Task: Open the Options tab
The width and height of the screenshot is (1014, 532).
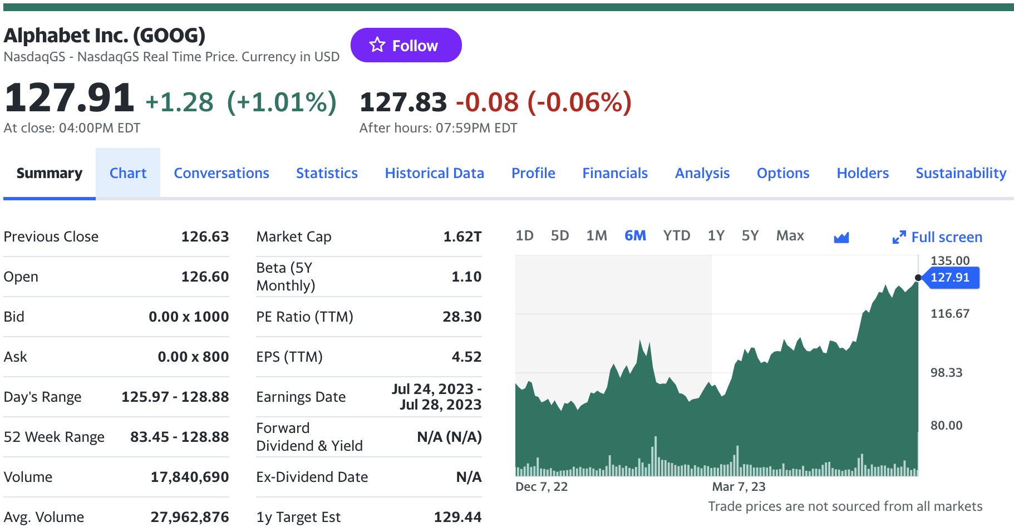Action: tap(783, 173)
